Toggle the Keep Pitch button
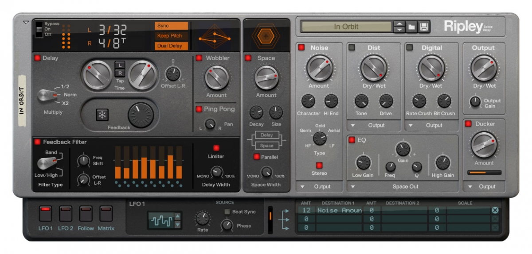Viewport: 532px width, 254px height. (x=172, y=36)
